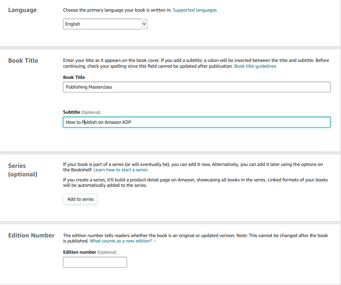The width and height of the screenshot is (341, 285).
Task: Click the Series (optional) section heading
Action: pyautogui.click(x=23, y=170)
